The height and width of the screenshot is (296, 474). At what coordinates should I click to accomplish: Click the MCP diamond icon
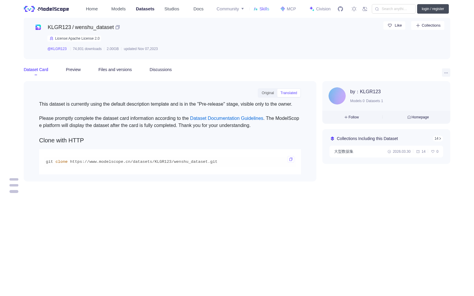click(x=283, y=9)
